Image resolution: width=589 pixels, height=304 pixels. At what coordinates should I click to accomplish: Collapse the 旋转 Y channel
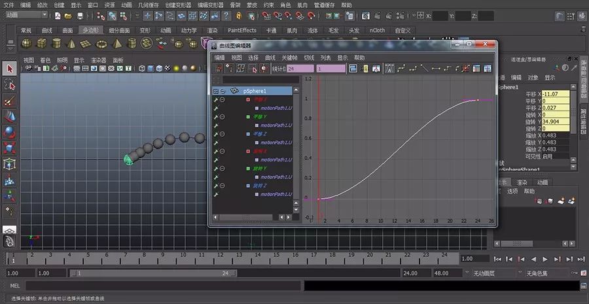(223, 169)
